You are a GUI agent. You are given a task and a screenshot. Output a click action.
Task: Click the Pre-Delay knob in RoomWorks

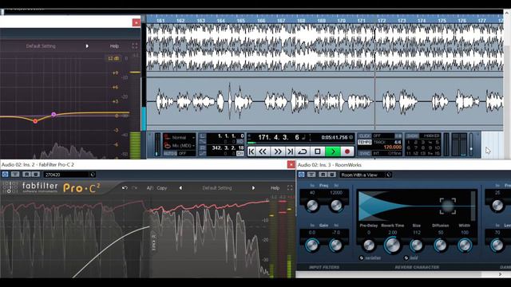(369, 245)
